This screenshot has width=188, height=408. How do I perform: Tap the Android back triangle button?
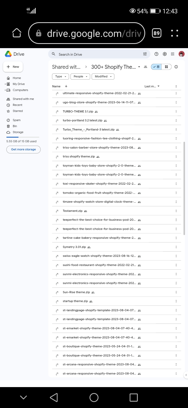(x=54, y=398)
